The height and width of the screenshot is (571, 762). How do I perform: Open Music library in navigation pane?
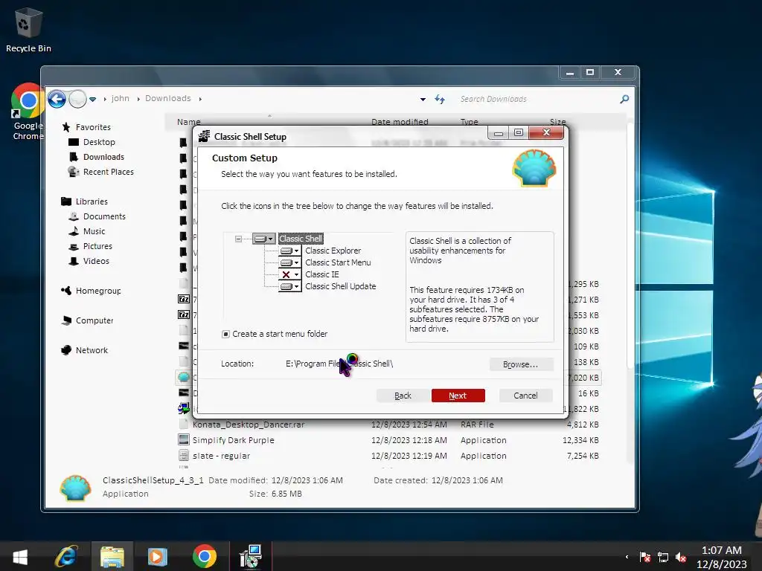tap(94, 231)
